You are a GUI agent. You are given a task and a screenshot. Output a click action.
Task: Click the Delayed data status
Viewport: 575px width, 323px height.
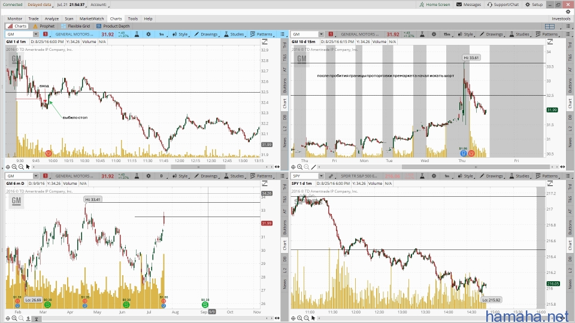pos(40,4)
